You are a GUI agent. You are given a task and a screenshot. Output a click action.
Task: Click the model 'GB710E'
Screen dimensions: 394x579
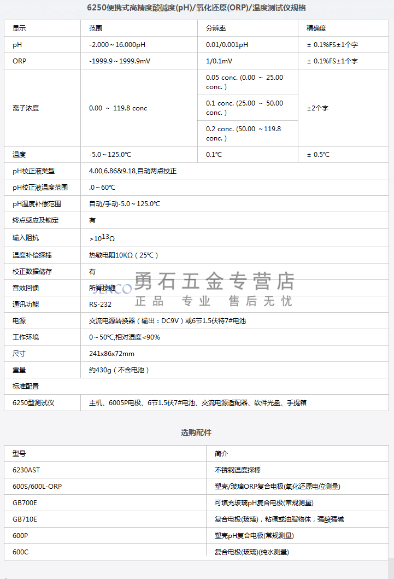point(25,519)
